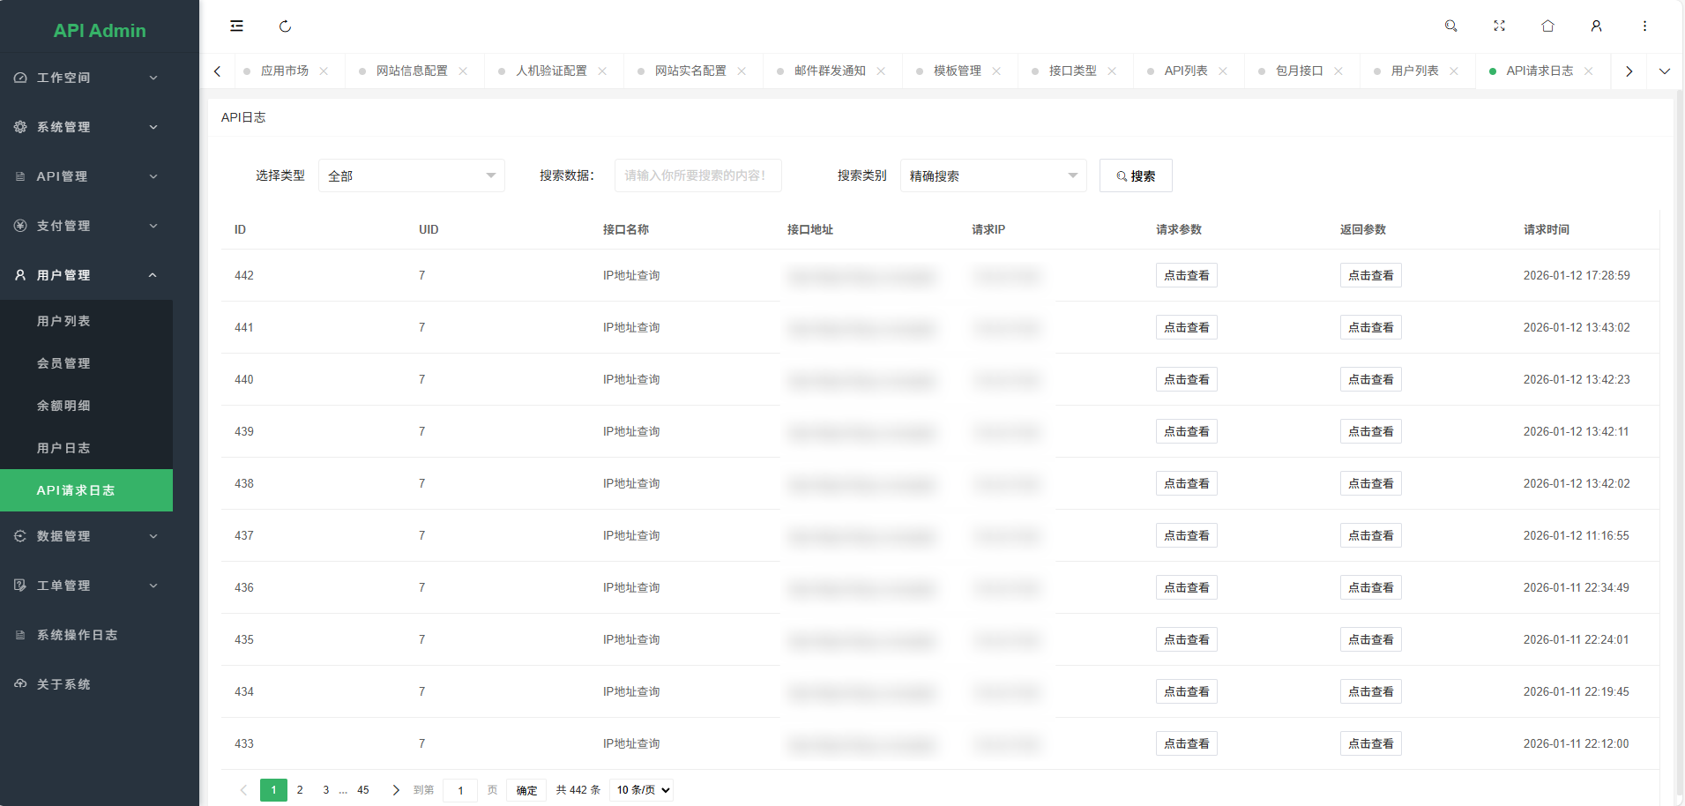View request parameters for log ID 442
The image size is (1685, 806).
[1185, 274]
